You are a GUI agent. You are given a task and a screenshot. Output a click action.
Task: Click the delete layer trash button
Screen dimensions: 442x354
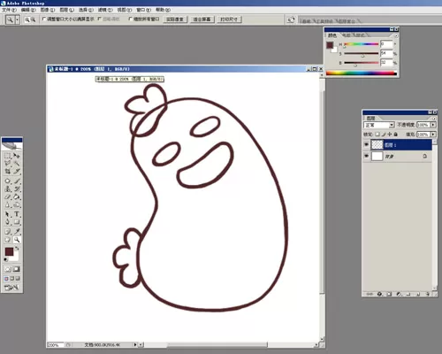(428, 294)
